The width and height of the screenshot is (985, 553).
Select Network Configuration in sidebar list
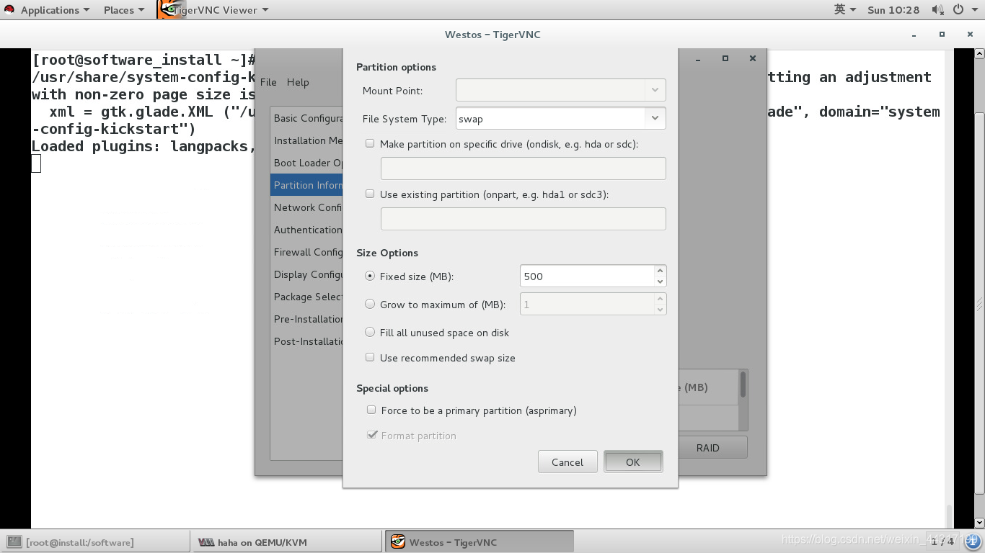click(307, 207)
